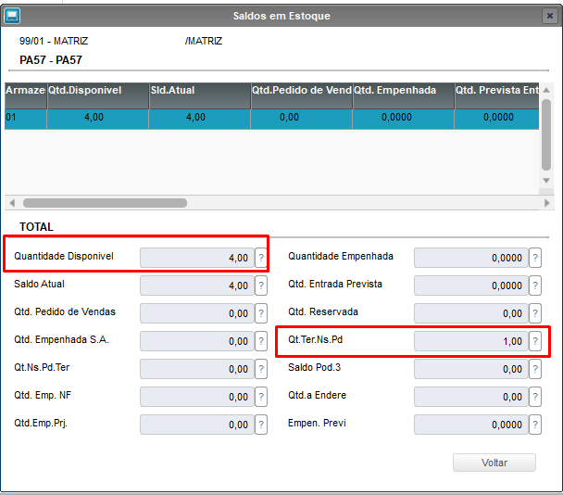Open help for Saldo Atual field
Viewport: 563px width, 495px height.
(x=261, y=286)
